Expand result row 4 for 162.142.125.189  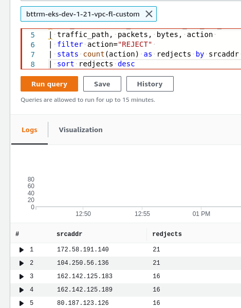click(22, 289)
